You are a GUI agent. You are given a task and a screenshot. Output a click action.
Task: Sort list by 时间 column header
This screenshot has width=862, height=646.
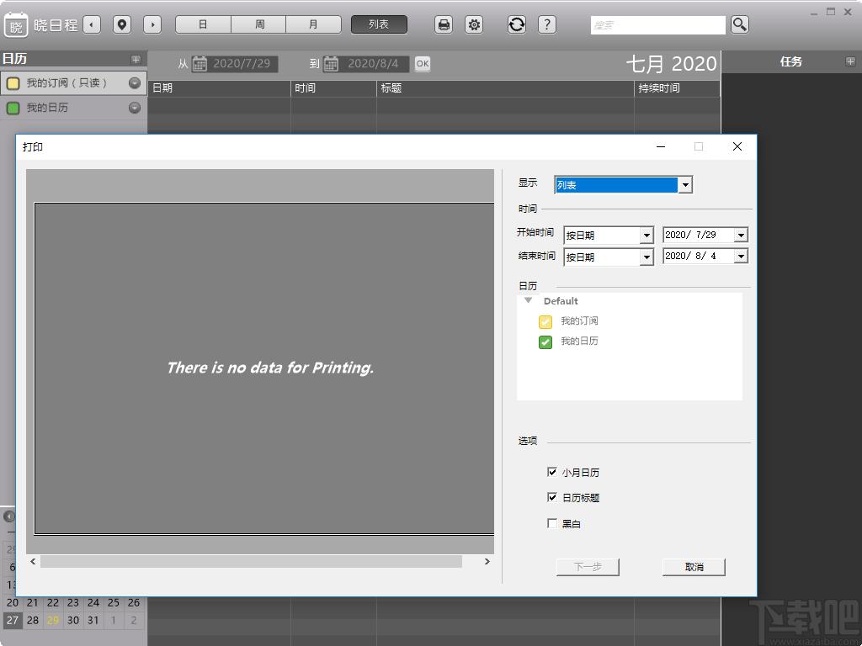point(333,87)
